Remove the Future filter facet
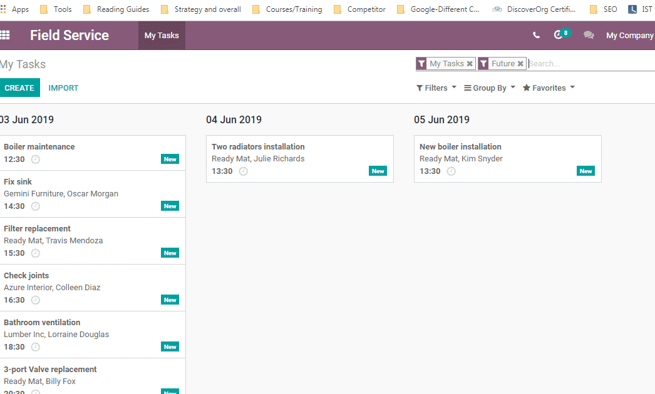Screen dimensions: 655x394 (520, 63)
